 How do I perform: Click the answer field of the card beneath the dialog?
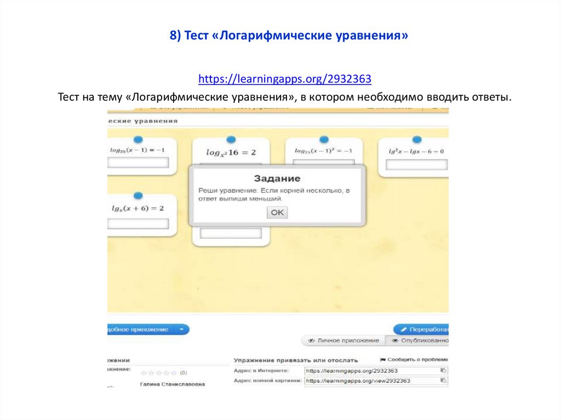point(231,234)
